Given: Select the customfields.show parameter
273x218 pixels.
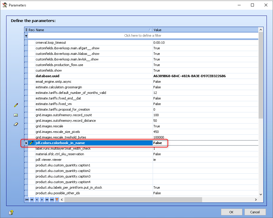Looking at the screenshot, I should (141, 70).
